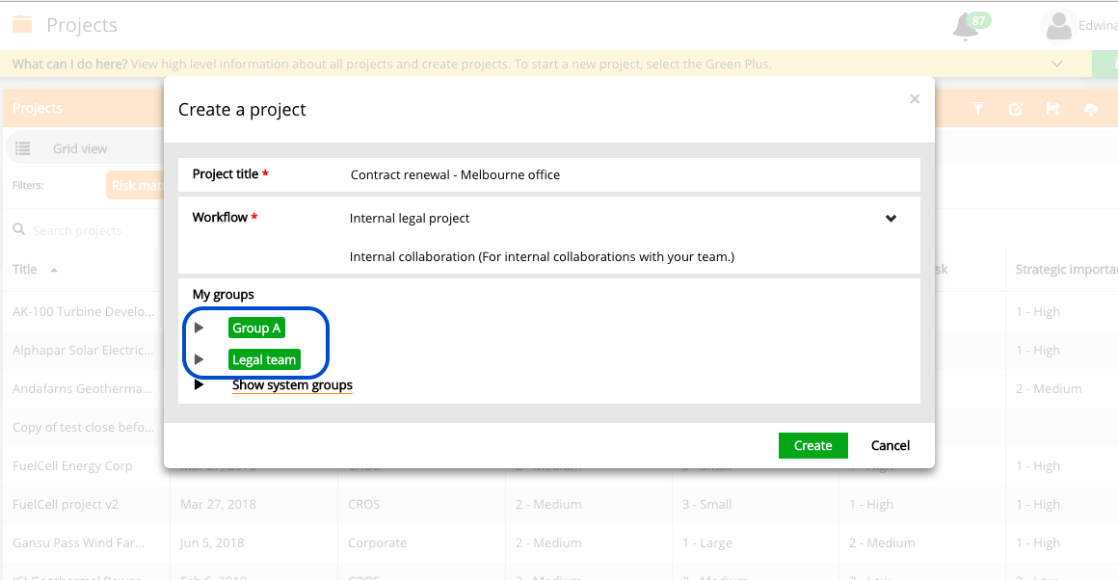This screenshot has height=580, width=1118.
Task: Click the Search projects field
Action: pyautogui.click(x=77, y=230)
